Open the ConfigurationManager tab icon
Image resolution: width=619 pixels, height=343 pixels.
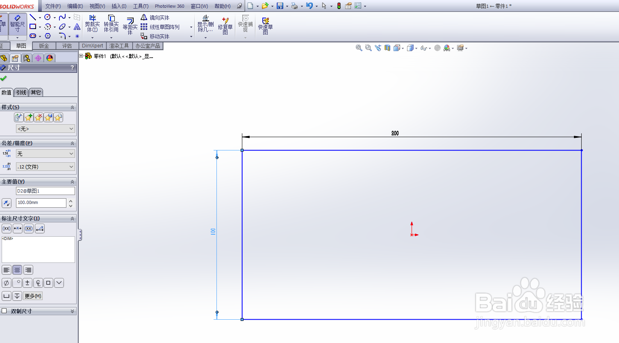[27, 58]
